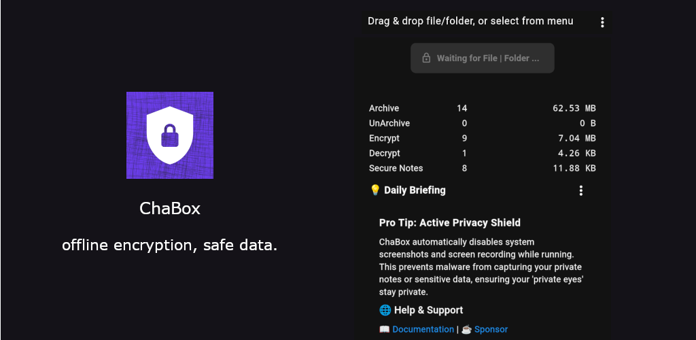
Task: Select the Secure Notes row label
Action: [x=396, y=168]
